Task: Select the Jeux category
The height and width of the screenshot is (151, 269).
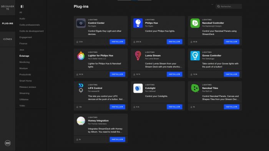Action: pyautogui.click(x=22, y=50)
